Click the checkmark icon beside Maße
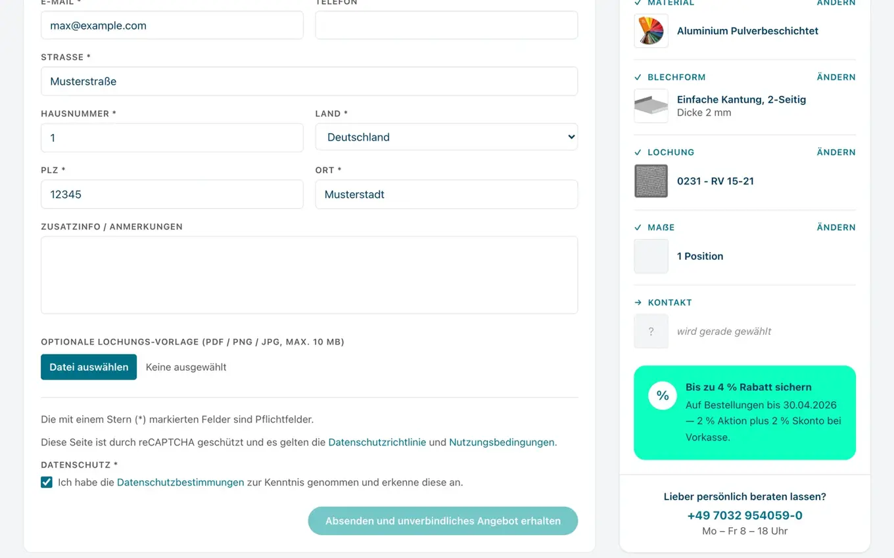 click(638, 228)
